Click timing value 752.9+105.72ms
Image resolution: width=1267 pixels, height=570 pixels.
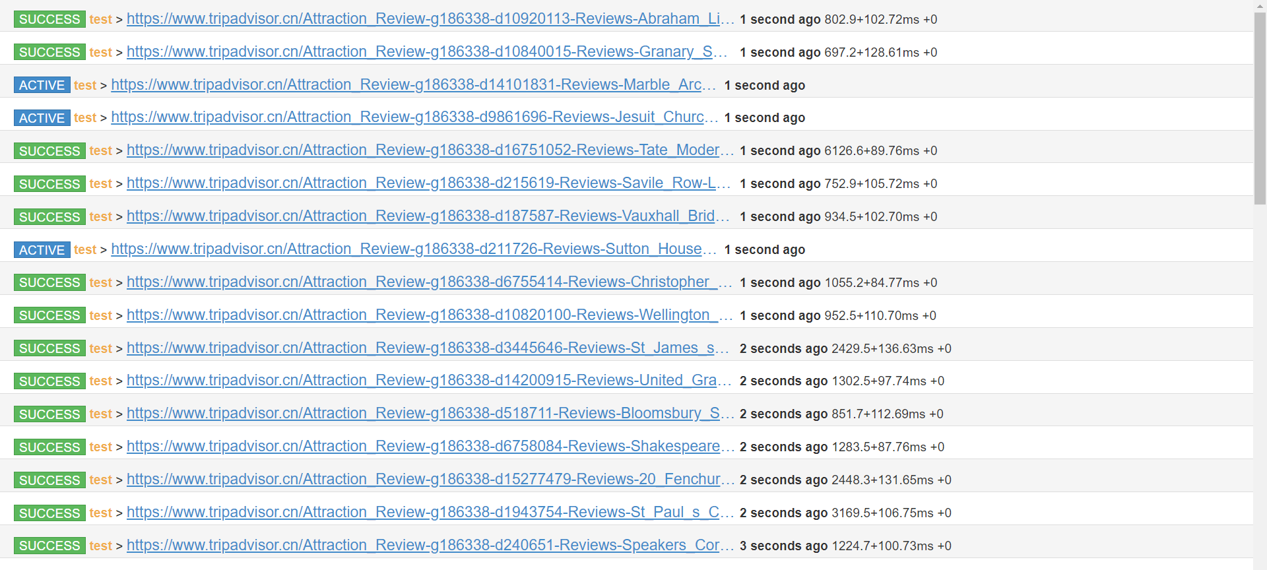pos(872,184)
